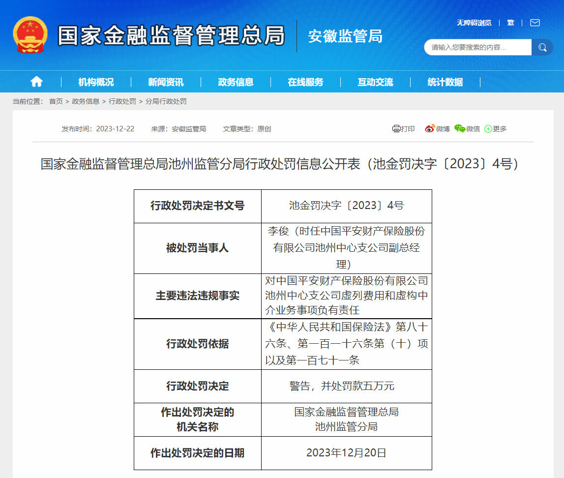Open 新闻资讯 menu
The width and height of the screenshot is (564, 478).
point(166,82)
